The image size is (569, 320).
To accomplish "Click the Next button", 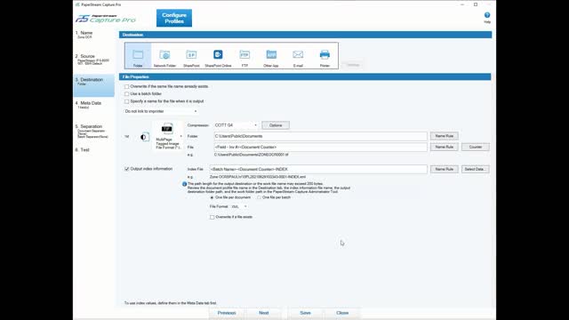I will (264, 313).
